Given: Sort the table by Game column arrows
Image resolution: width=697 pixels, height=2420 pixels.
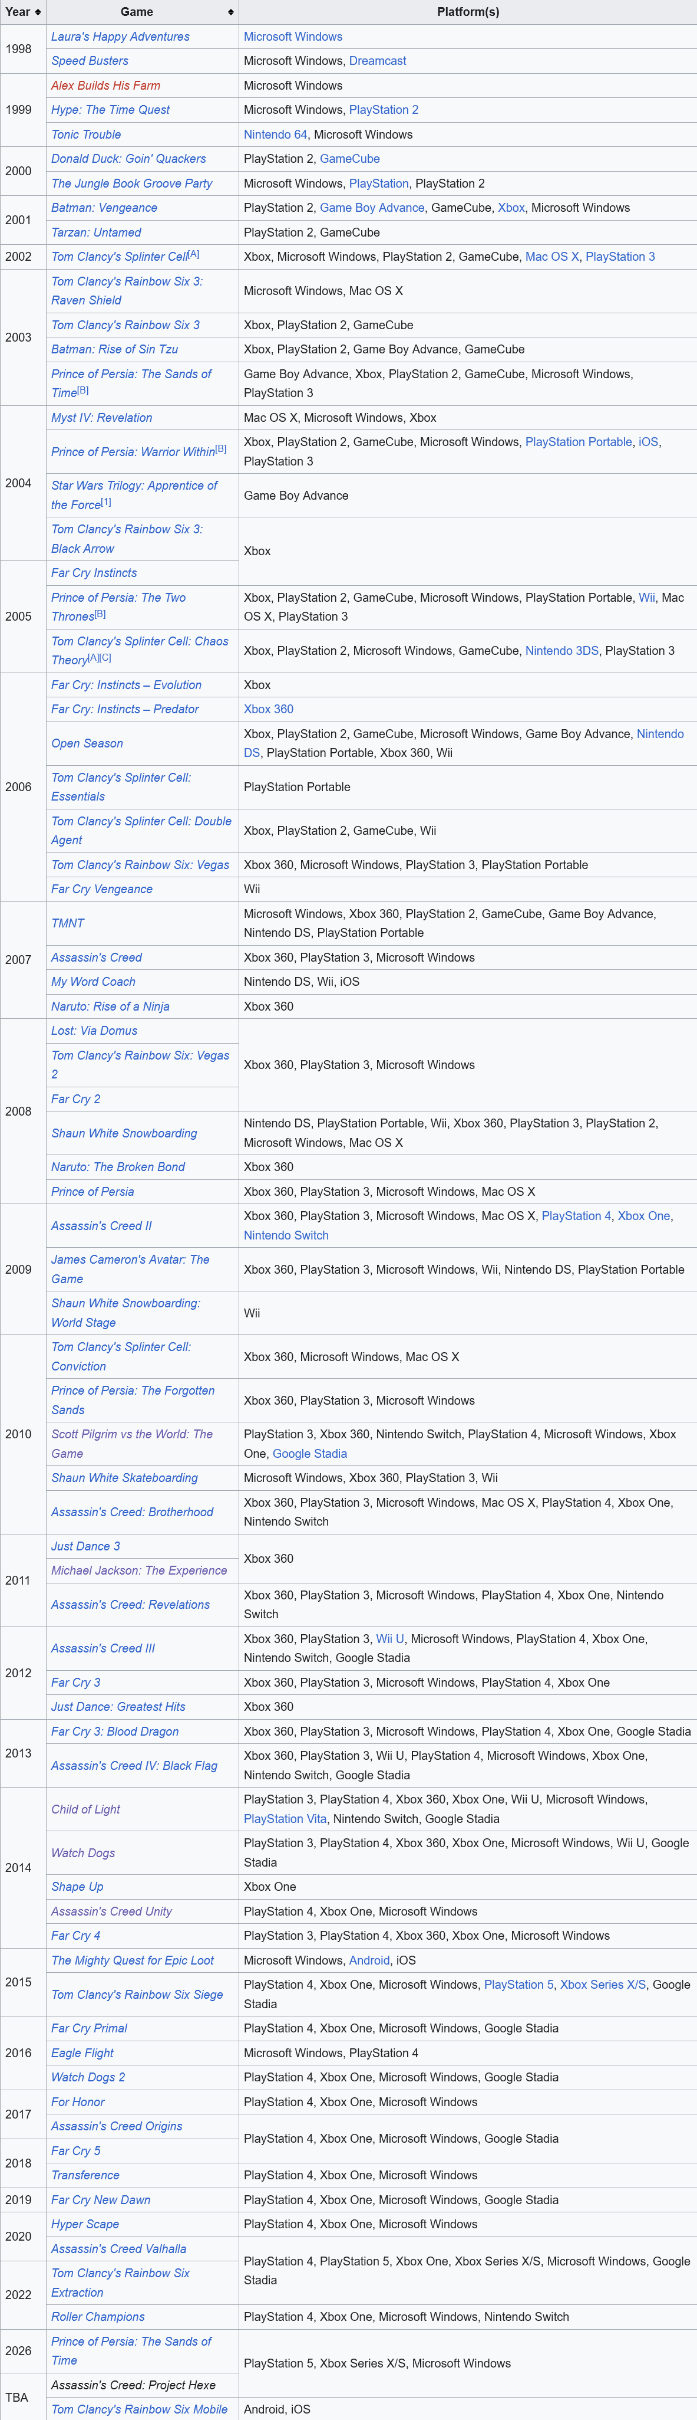Looking at the screenshot, I should [231, 12].
